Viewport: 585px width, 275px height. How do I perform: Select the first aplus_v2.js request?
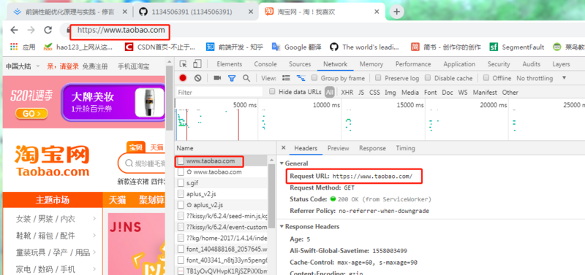pos(222,193)
